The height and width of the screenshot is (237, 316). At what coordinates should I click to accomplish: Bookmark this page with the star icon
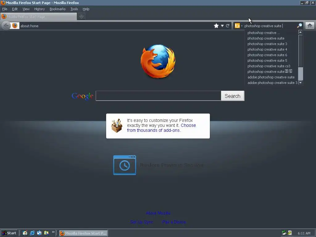coord(216,26)
